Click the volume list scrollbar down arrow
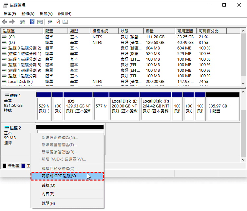247x211 pixels. coord(243,84)
